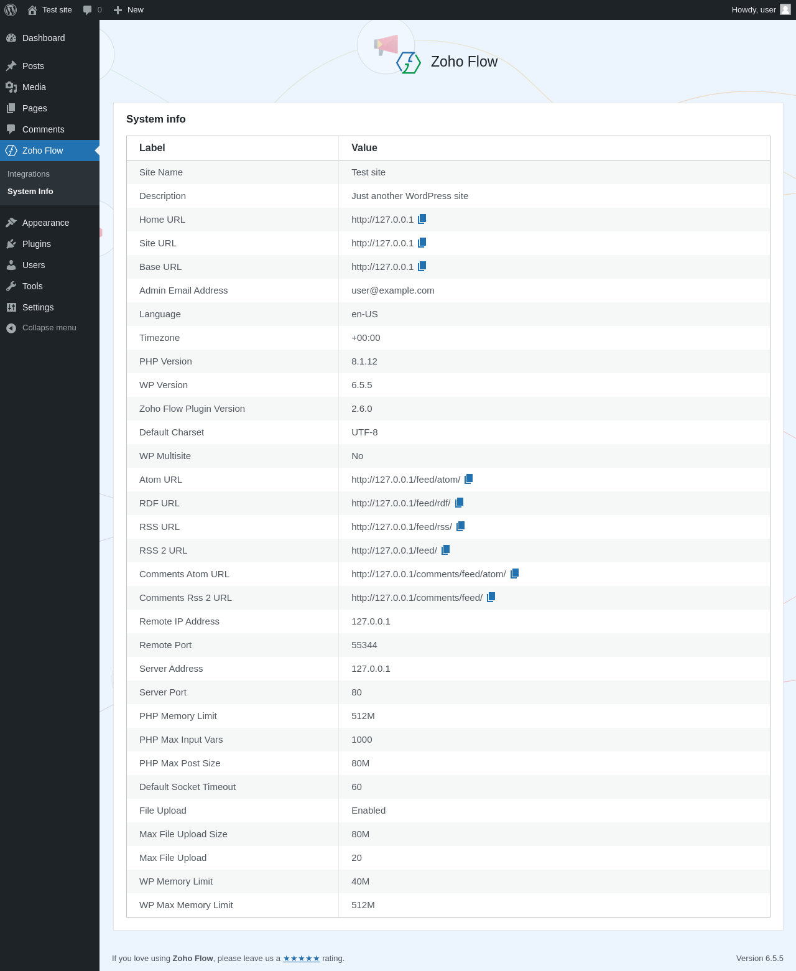Collapse the admin sidebar menu
This screenshot has height=971, width=796.
[50, 328]
